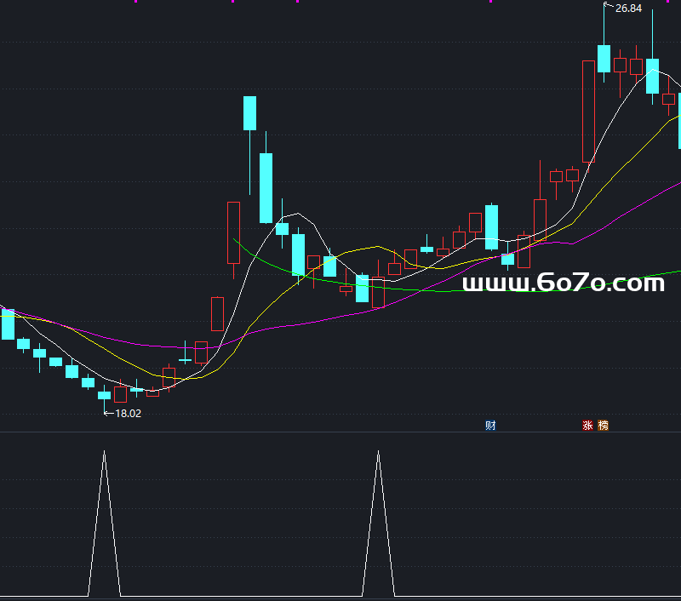Click the 18.02 low price label
681x601 pixels.
coord(128,413)
